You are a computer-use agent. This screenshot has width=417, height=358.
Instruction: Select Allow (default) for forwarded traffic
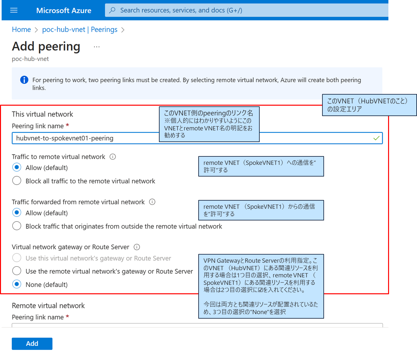click(17, 213)
